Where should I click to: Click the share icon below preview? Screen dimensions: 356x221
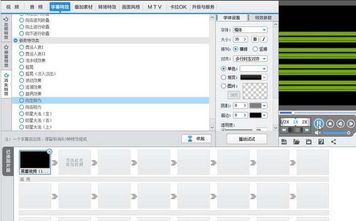333,142
